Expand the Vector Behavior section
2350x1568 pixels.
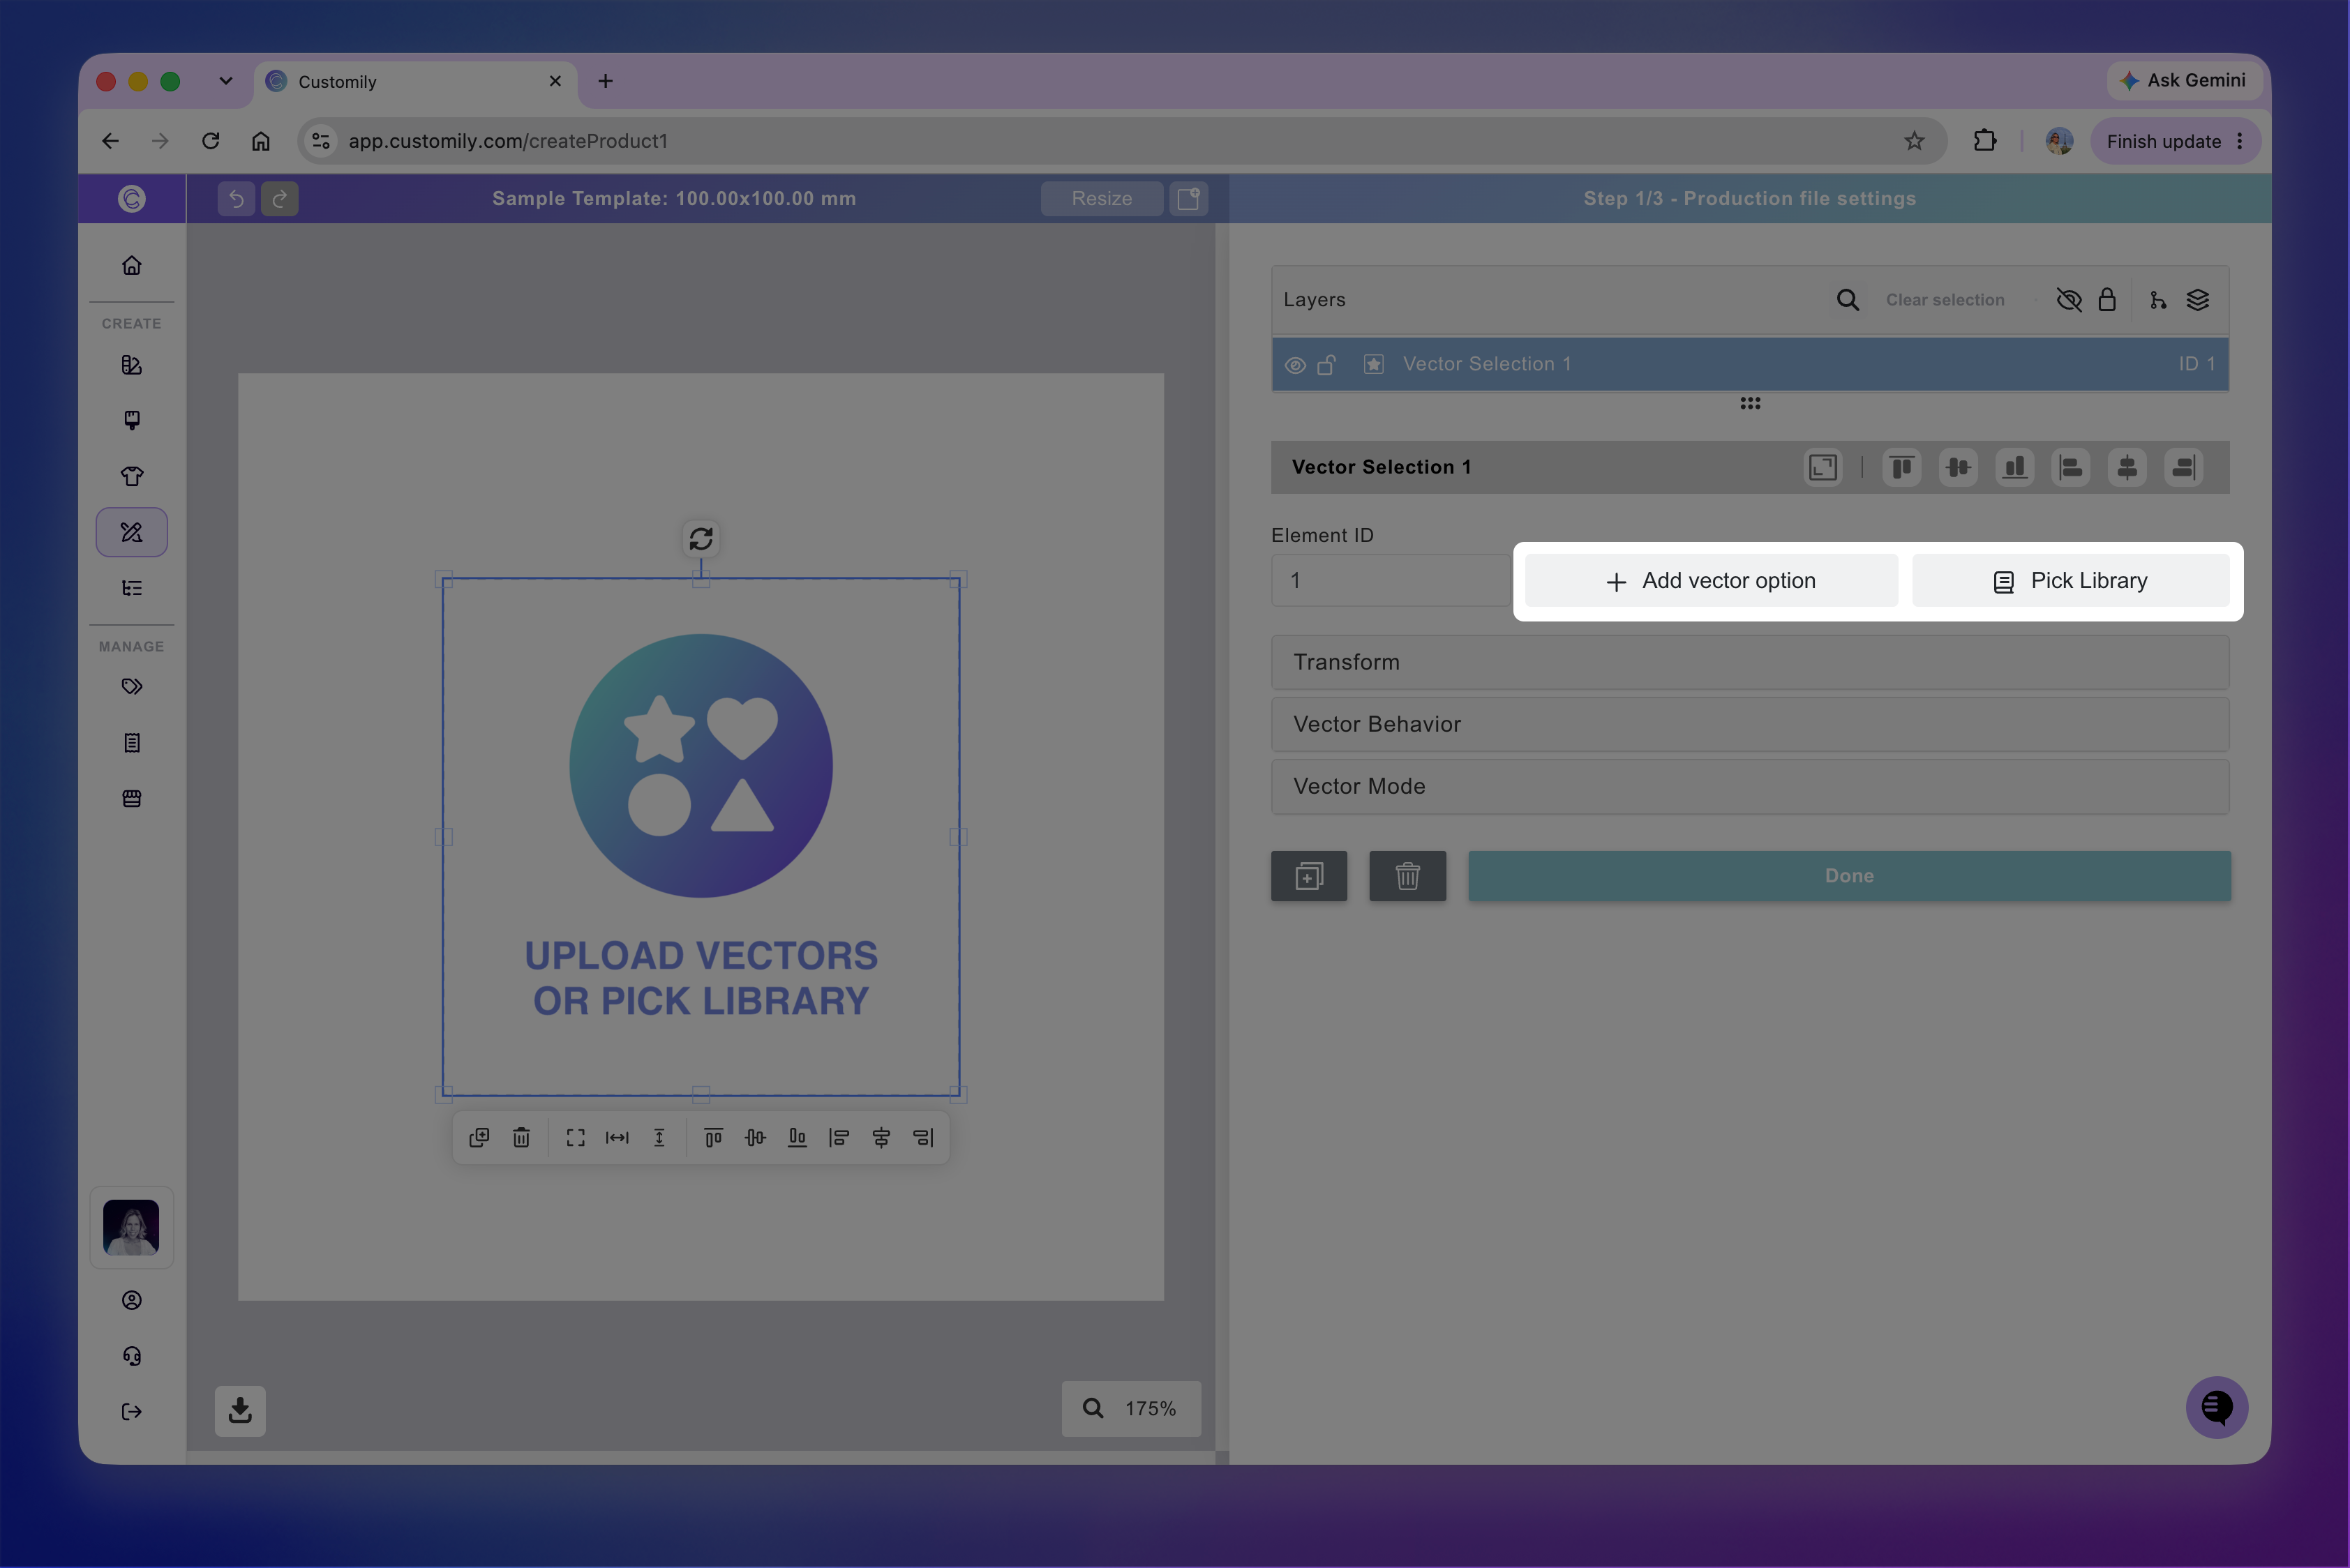(1750, 724)
